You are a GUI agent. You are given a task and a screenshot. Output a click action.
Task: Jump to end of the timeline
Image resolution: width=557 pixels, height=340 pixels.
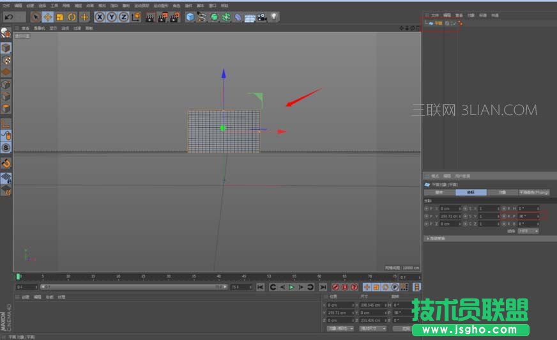tap(323, 287)
